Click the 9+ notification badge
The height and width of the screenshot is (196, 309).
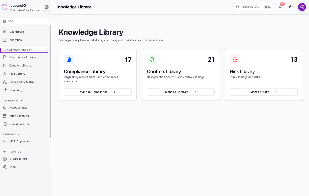[x=282, y=4]
